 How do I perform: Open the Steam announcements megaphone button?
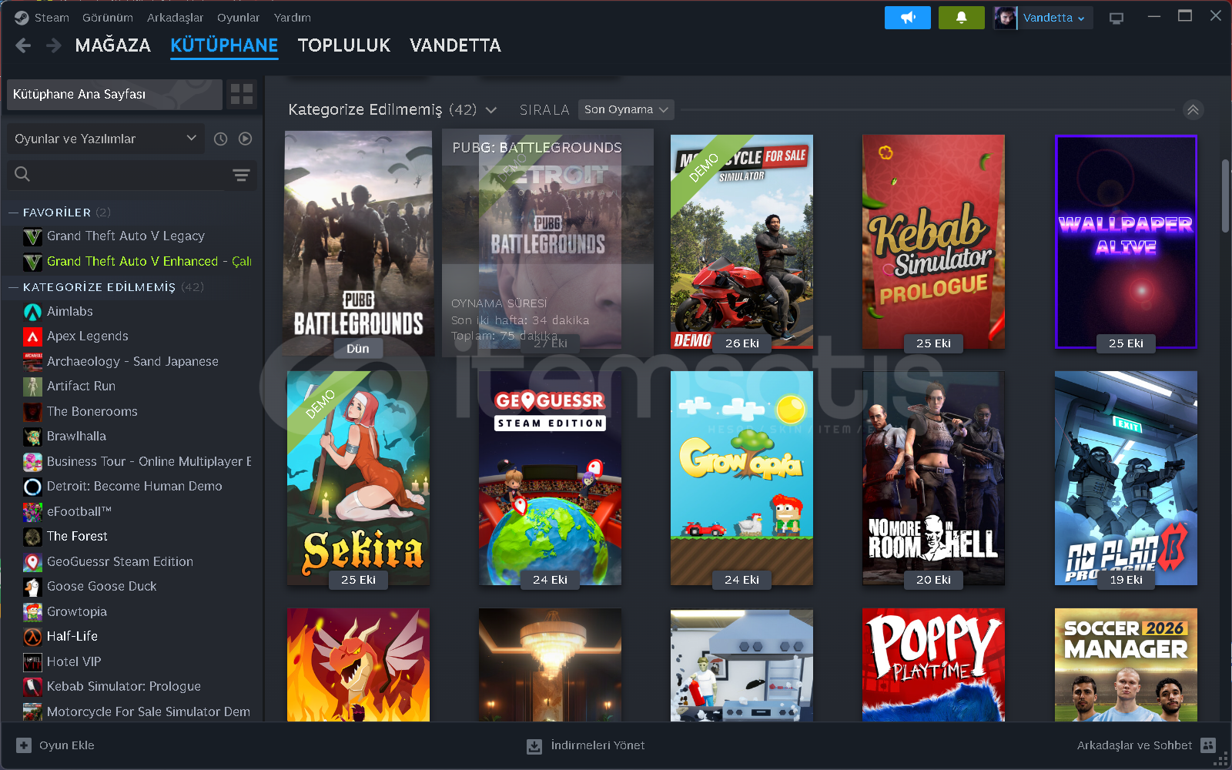[x=908, y=18]
